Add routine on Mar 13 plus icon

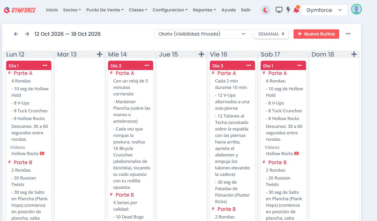[x=99, y=54]
